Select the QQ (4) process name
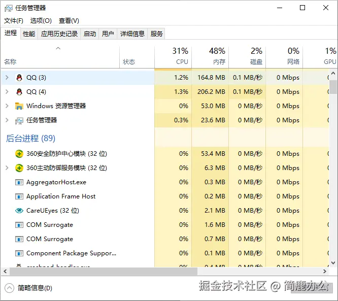 coord(36,92)
